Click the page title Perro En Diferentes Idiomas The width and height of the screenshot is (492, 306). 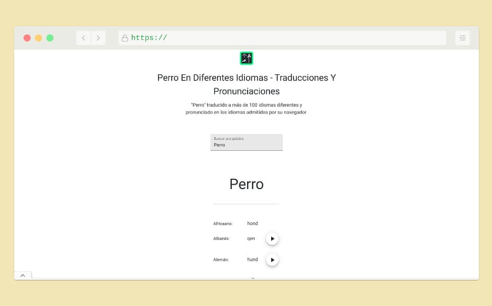click(247, 84)
